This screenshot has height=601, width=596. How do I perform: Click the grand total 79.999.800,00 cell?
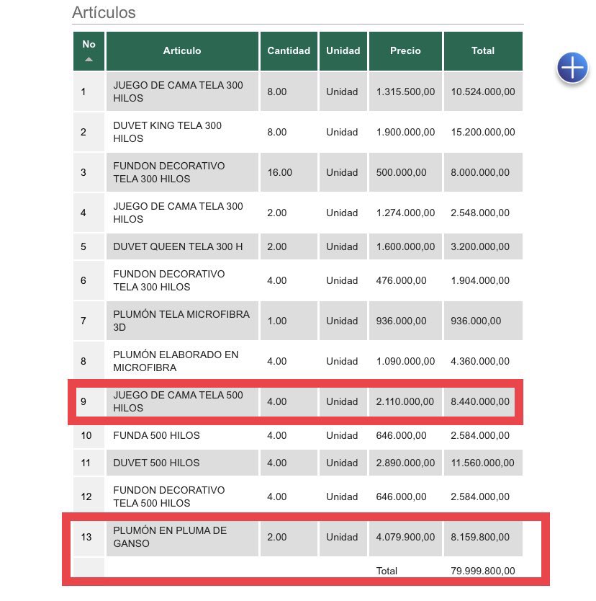(482, 571)
